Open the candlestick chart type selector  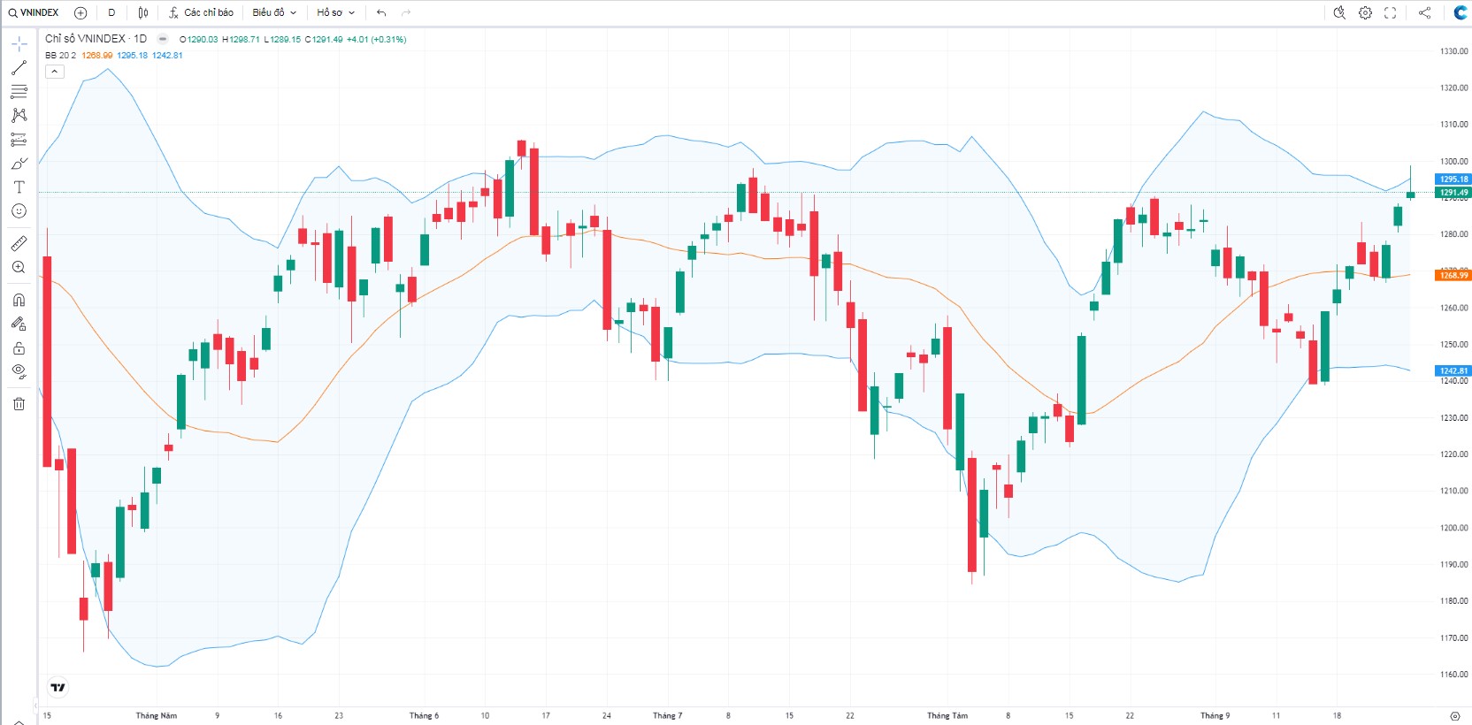(143, 12)
